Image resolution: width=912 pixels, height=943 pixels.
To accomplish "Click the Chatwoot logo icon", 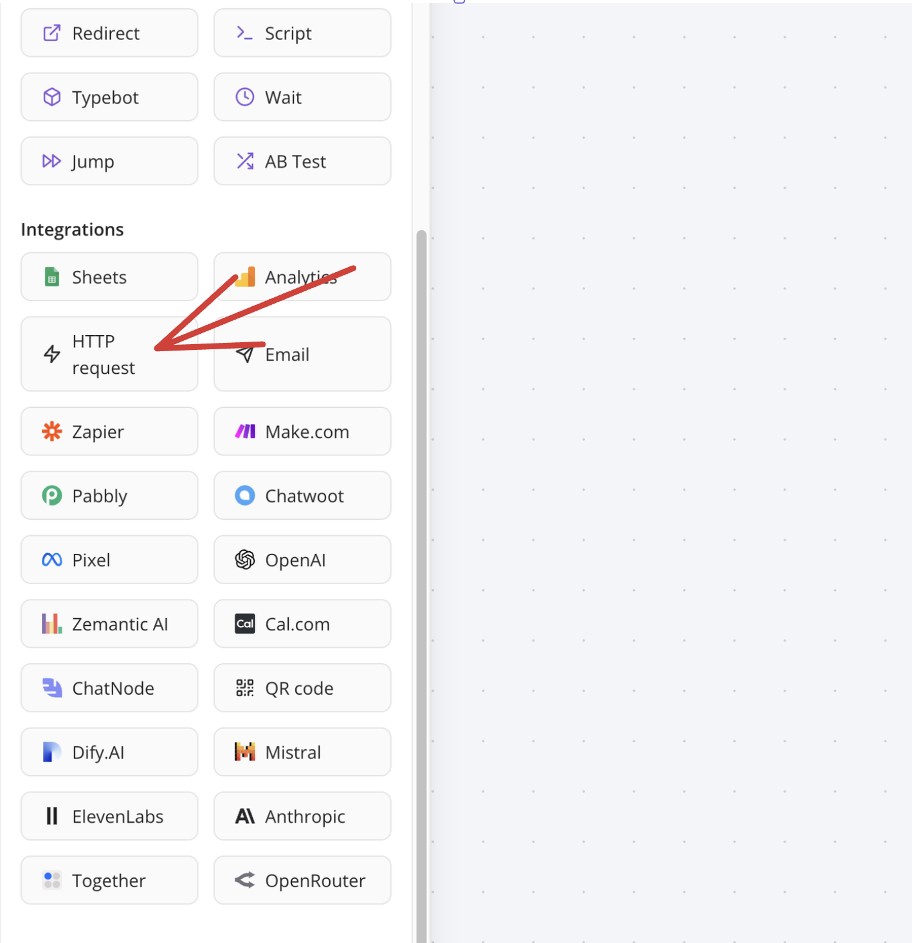I will tap(245, 496).
